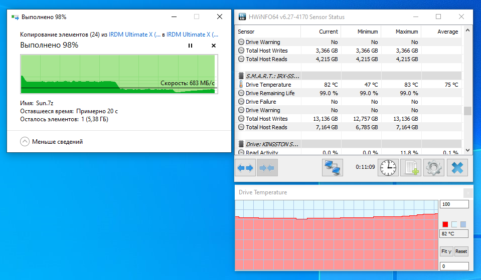Cancel the file copy operation
481x280 pixels.
pos(214,46)
